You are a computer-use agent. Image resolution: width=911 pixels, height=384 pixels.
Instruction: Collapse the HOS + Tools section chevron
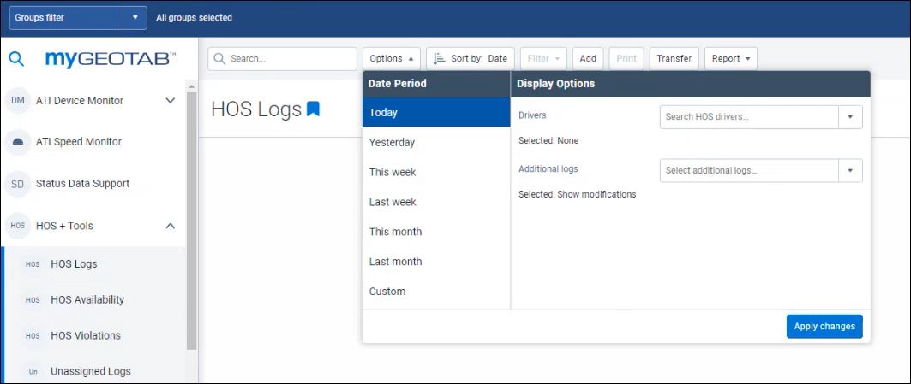(x=170, y=226)
